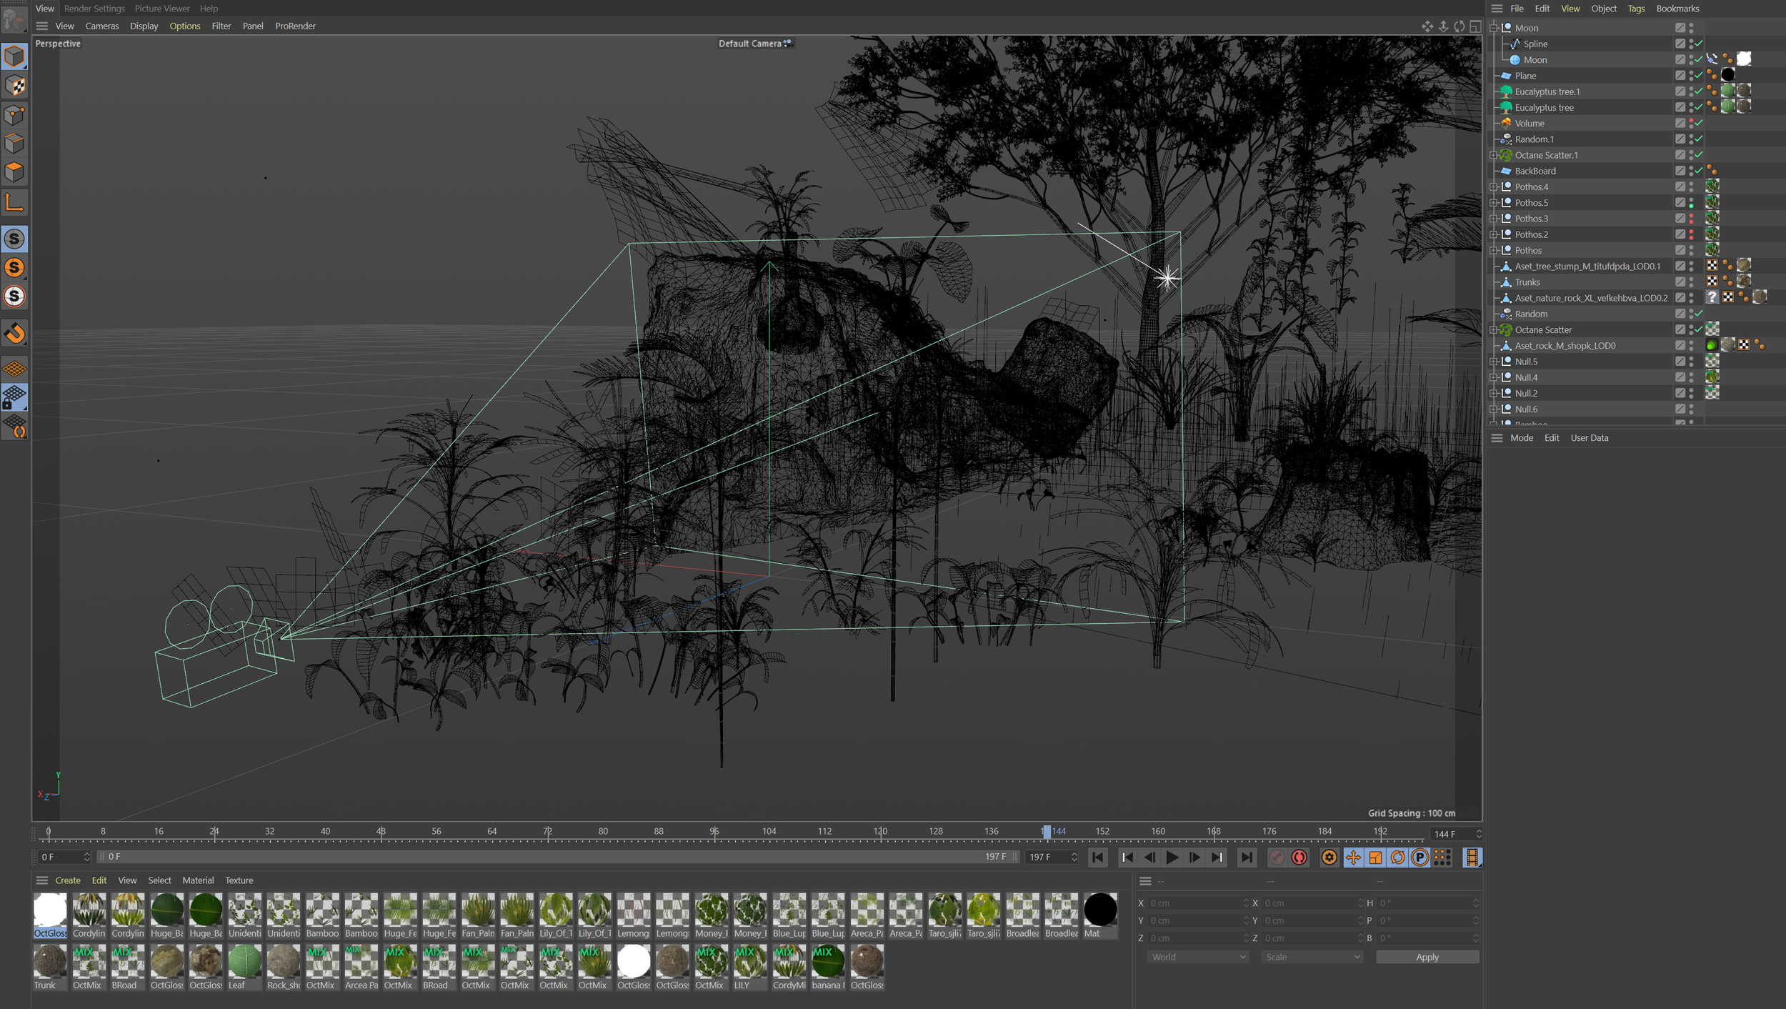The height and width of the screenshot is (1009, 1786).
Task: Select the Model mode cube icon
Action: coord(14,56)
